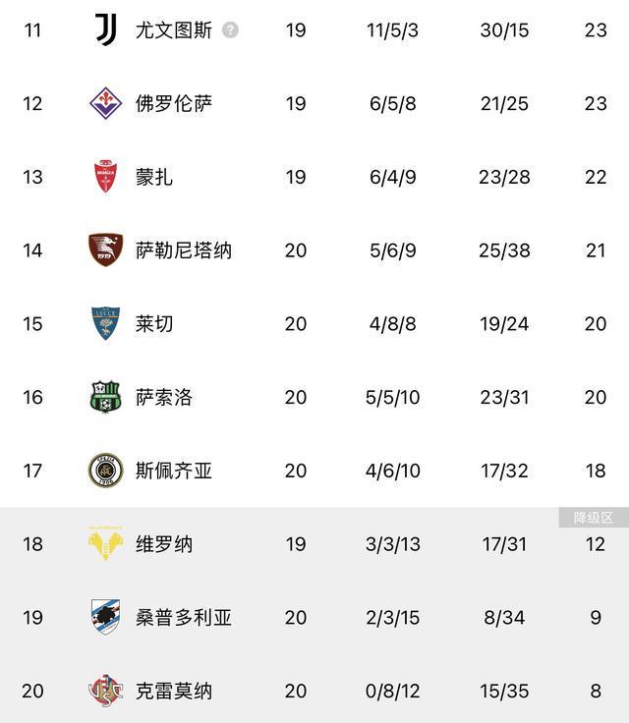Click the Sampdoria club badge

click(105, 618)
